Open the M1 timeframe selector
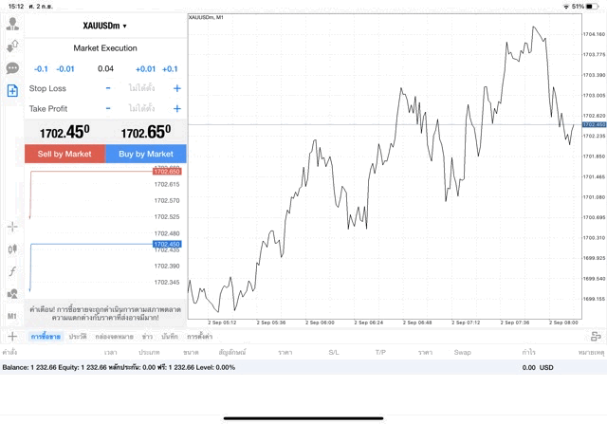This screenshot has width=607, height=424. pos(12,316)
